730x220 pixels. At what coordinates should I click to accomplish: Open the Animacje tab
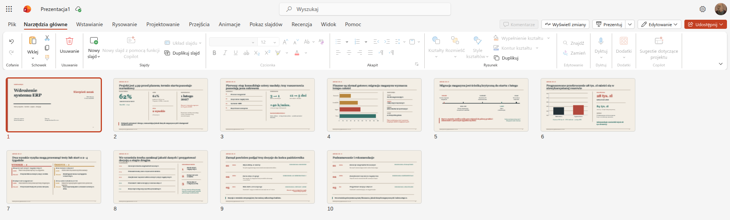tap(229, 24)
